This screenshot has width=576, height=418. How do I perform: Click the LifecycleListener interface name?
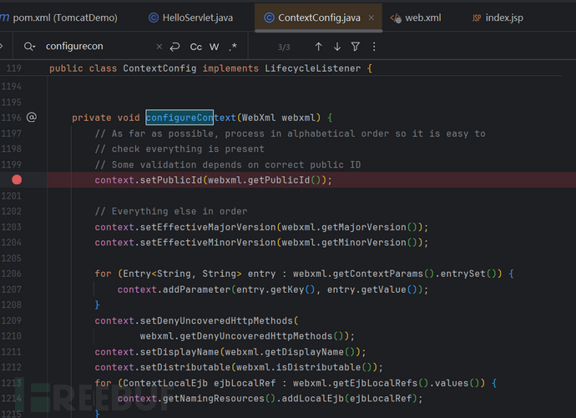pos(312,68)
